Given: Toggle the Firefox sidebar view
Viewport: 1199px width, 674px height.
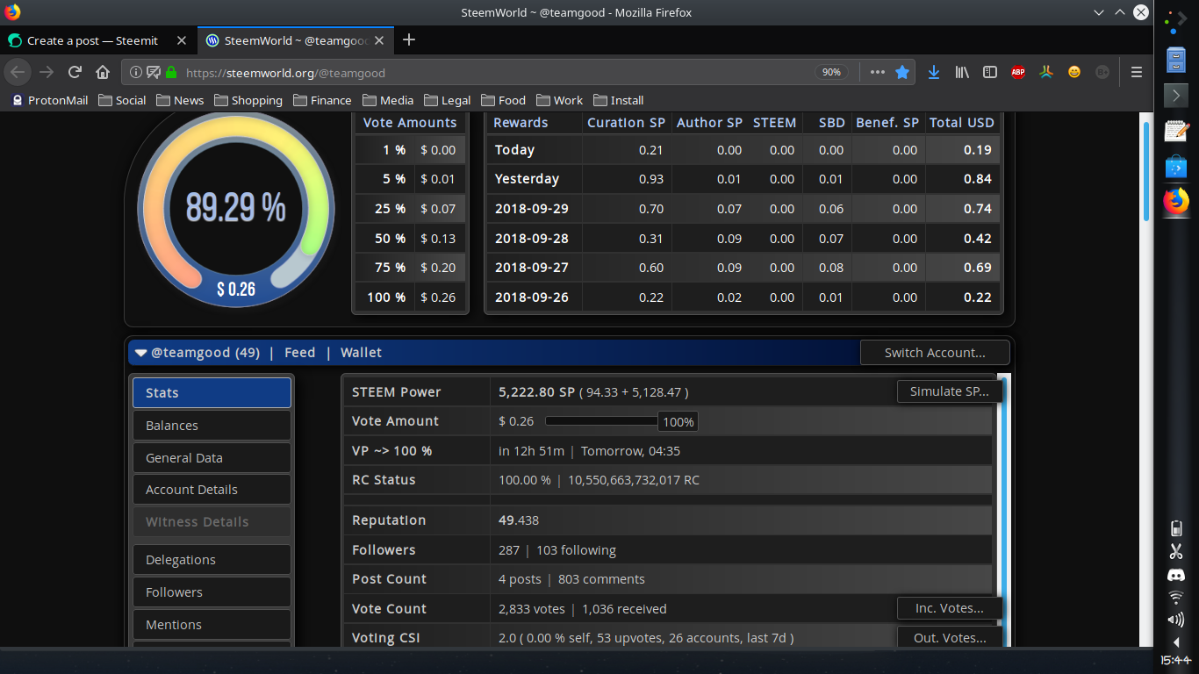Looking at the screenshot, I should click(989, 73).
